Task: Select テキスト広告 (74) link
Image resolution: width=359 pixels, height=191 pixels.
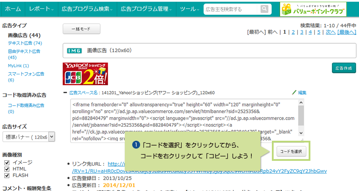Action: click(25, 43)
